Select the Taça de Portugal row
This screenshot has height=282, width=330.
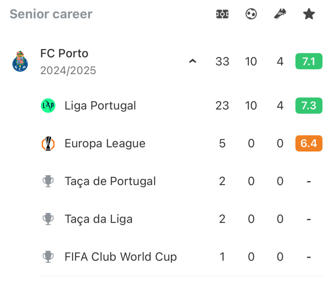click(181, 181)
